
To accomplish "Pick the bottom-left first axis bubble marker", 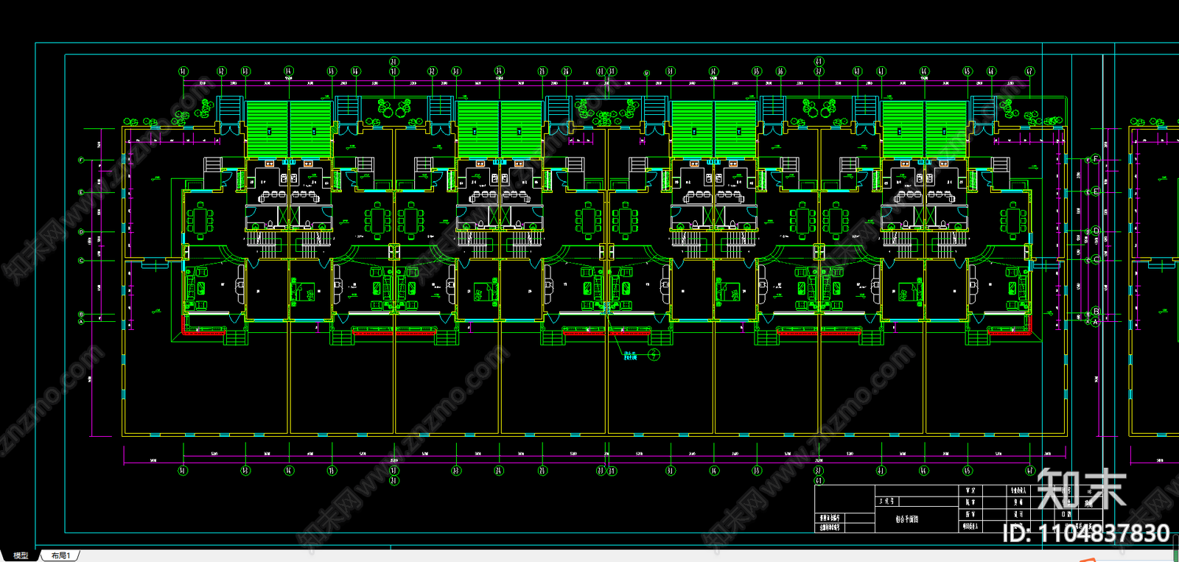I will (x=183, y=470).
